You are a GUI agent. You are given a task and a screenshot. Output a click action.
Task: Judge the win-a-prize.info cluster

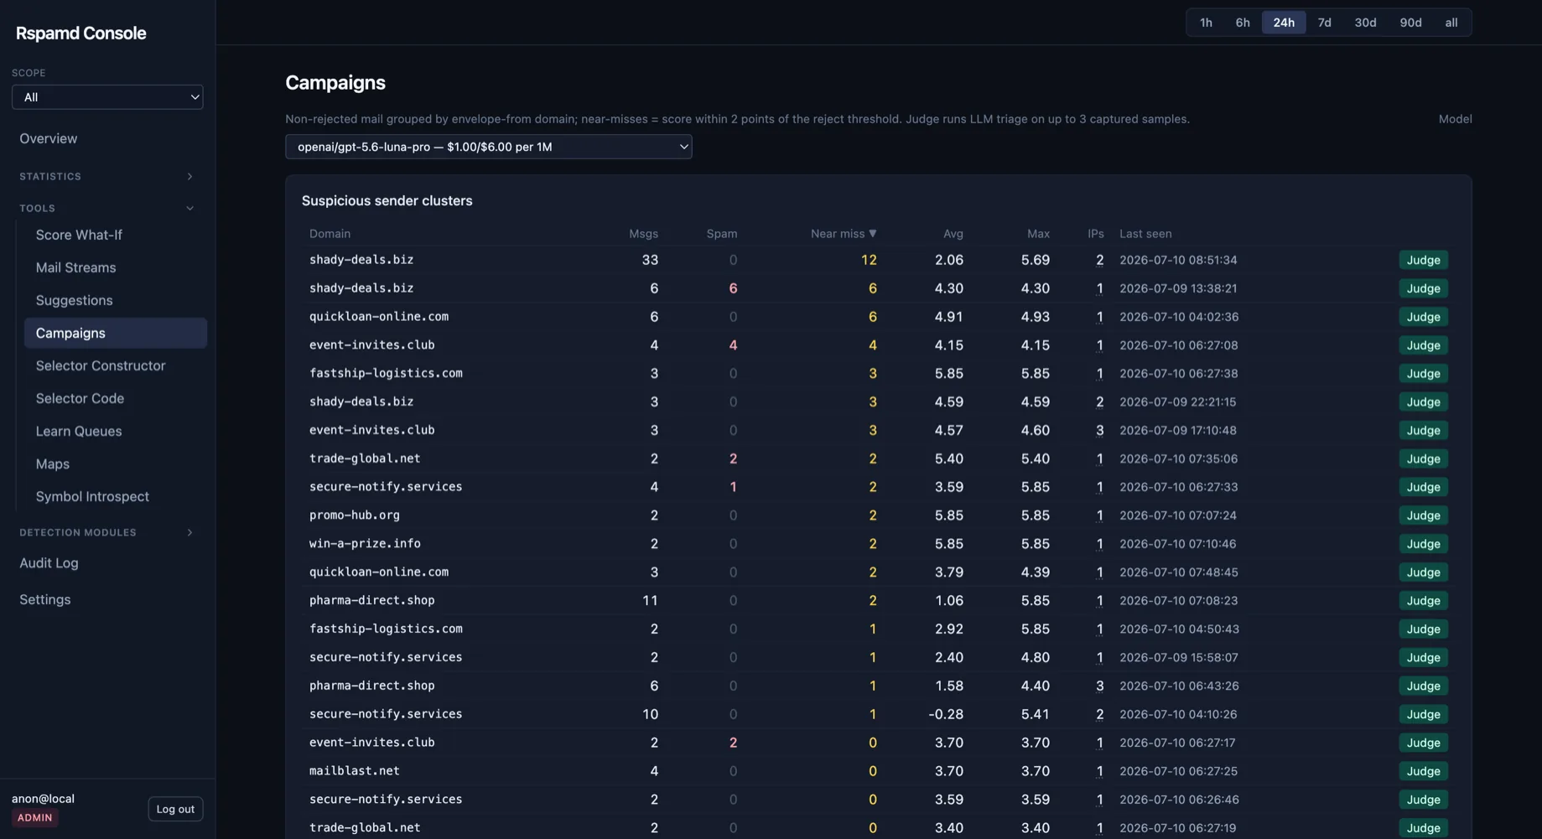click(x=1423, y=545)
